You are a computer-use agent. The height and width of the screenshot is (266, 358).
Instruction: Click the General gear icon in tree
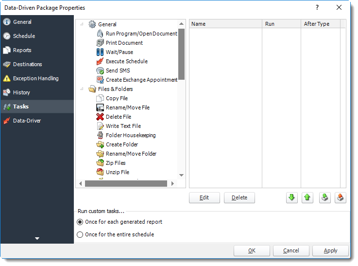tap(92, 24)
